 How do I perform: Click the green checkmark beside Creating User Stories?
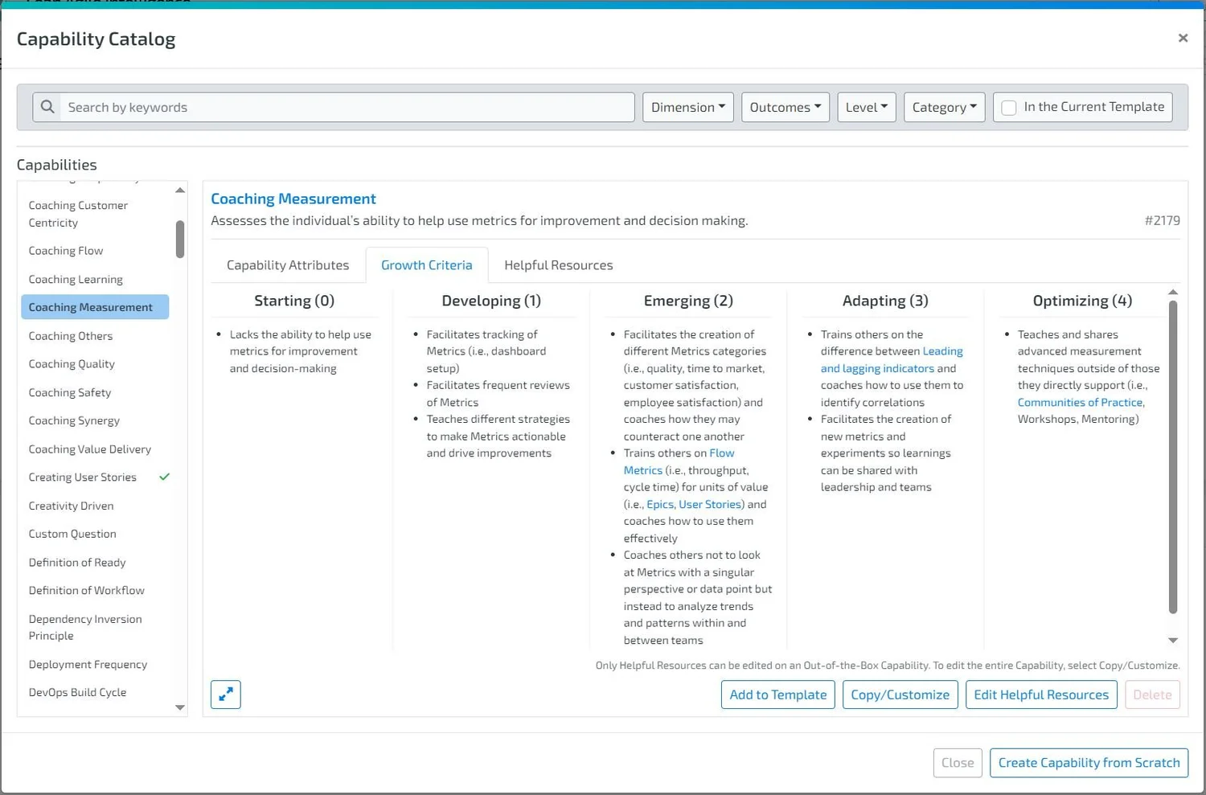164,477
